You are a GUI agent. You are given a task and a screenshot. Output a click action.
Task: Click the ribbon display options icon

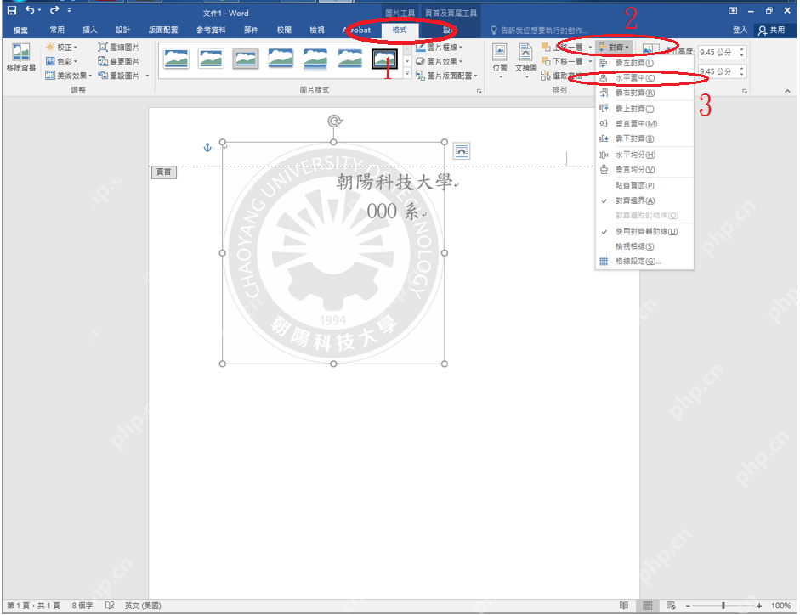[733, 10]
